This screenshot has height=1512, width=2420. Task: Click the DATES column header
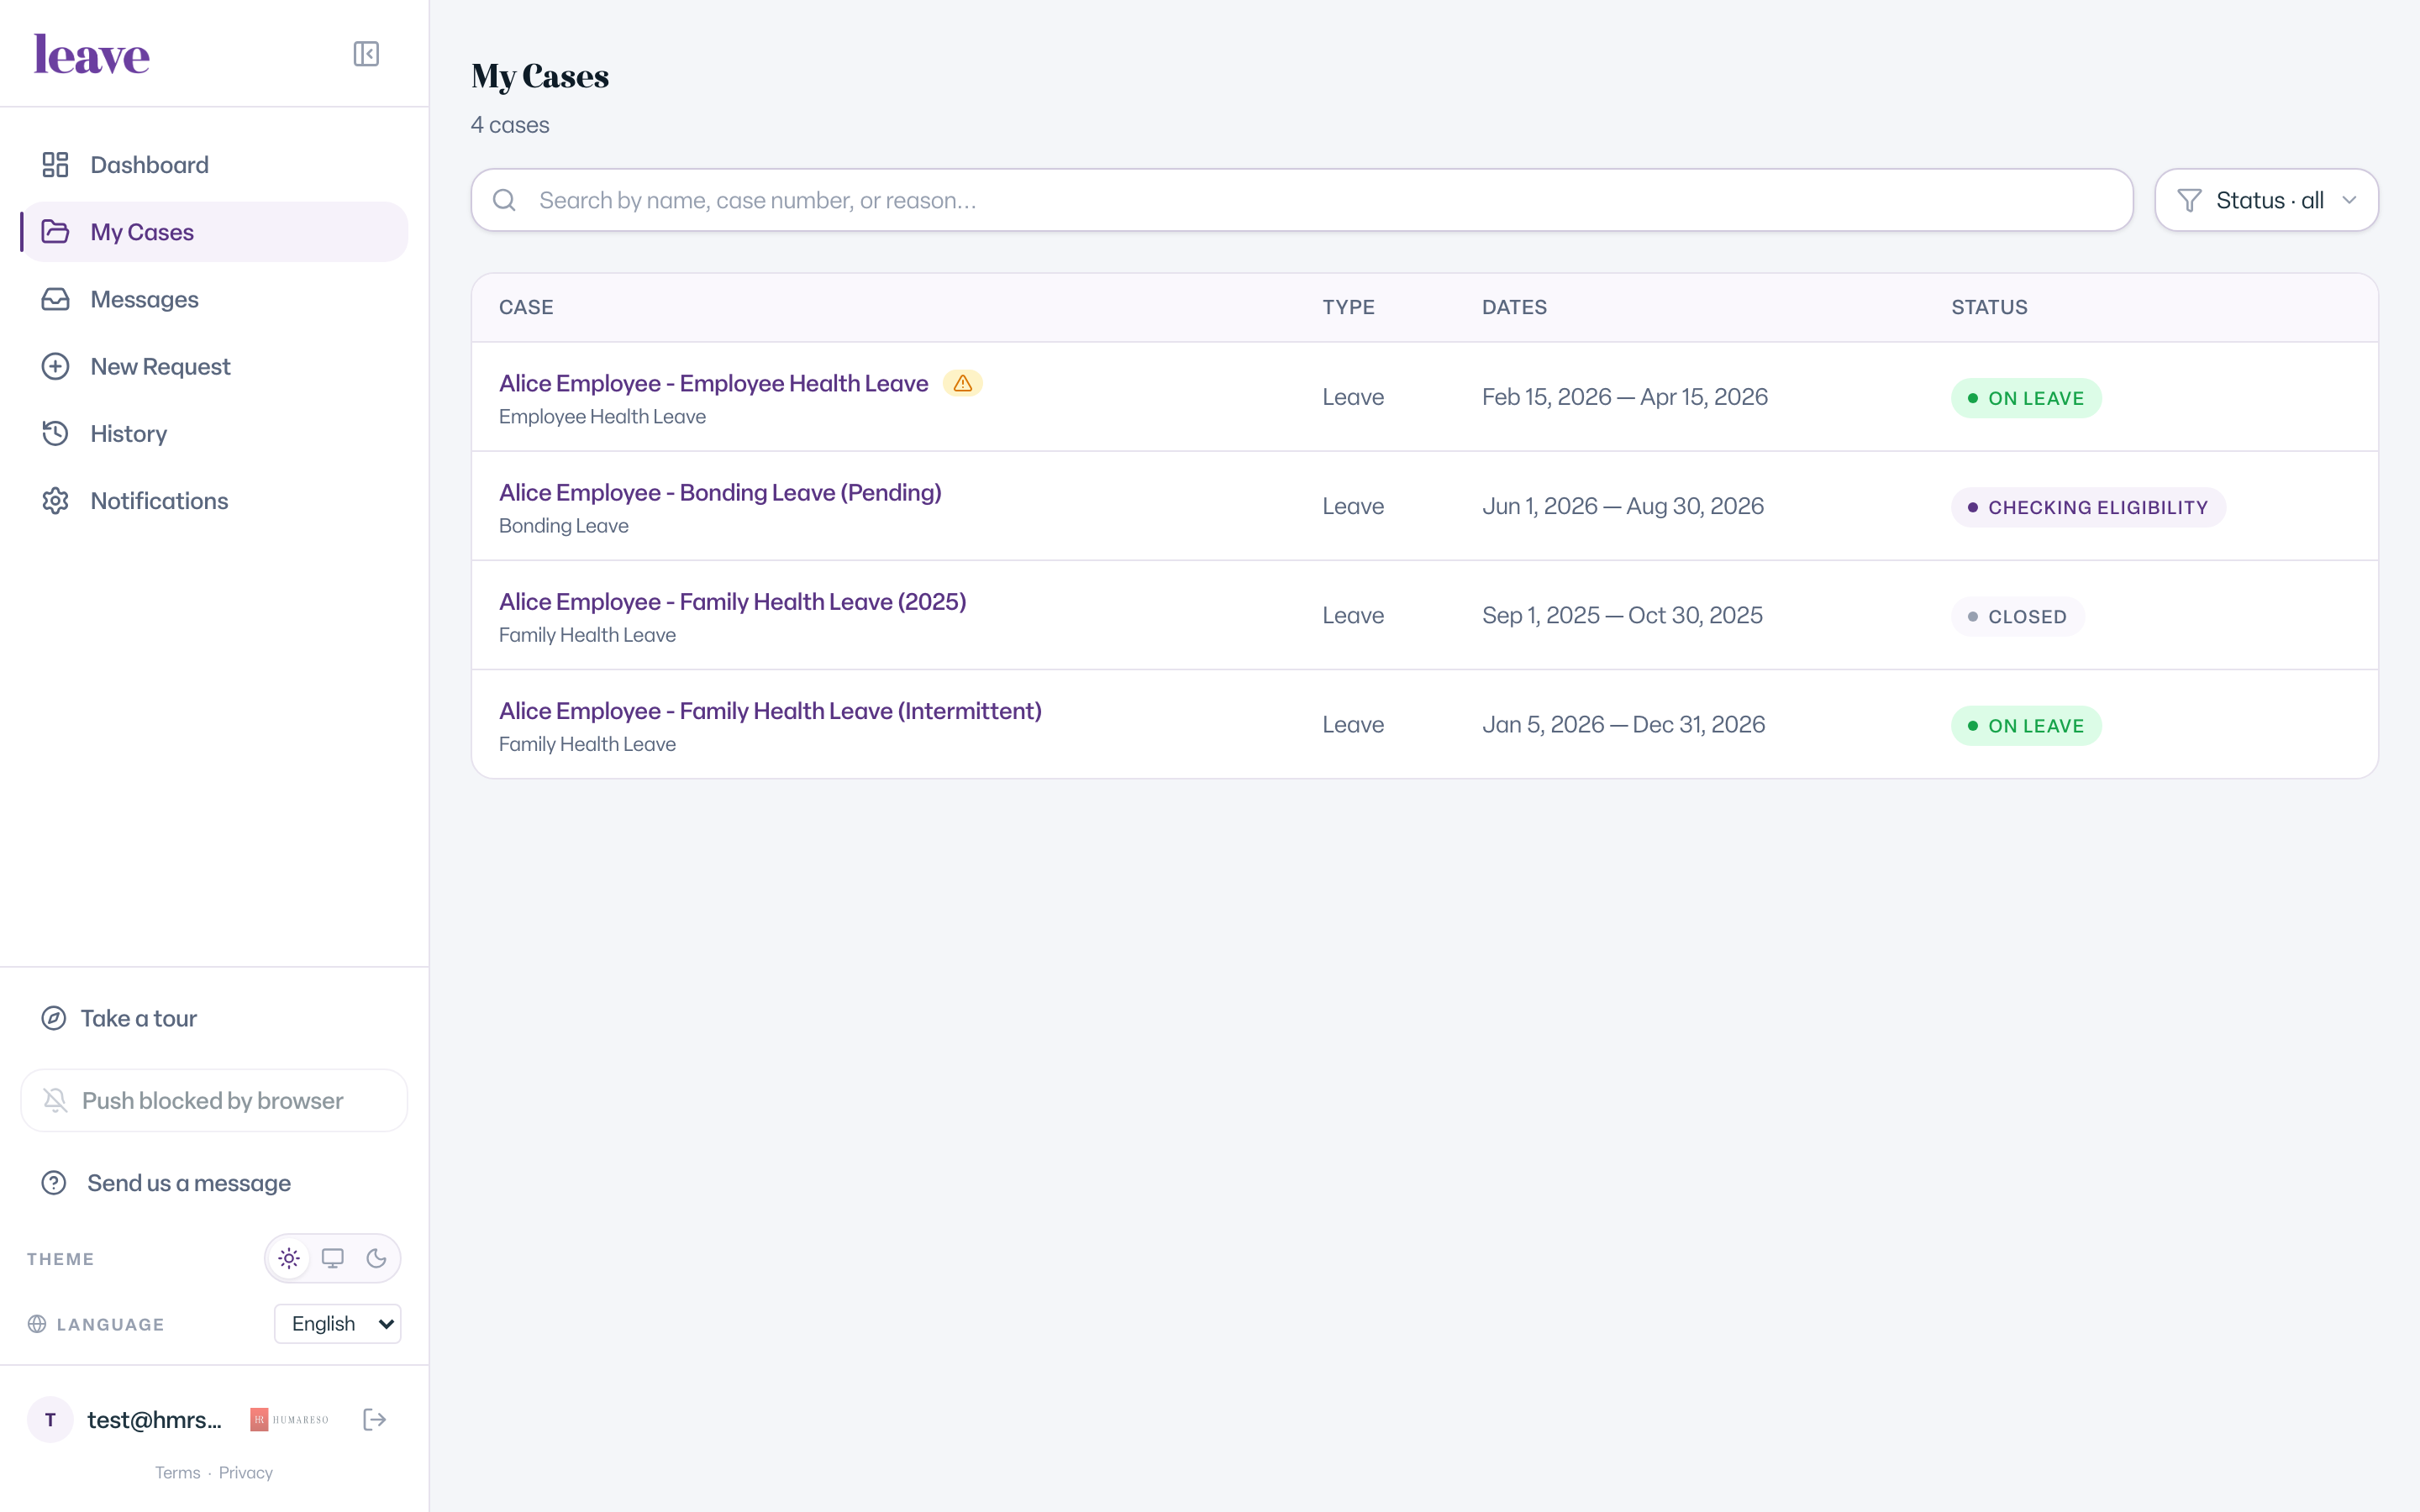[x=1514, y=307]
